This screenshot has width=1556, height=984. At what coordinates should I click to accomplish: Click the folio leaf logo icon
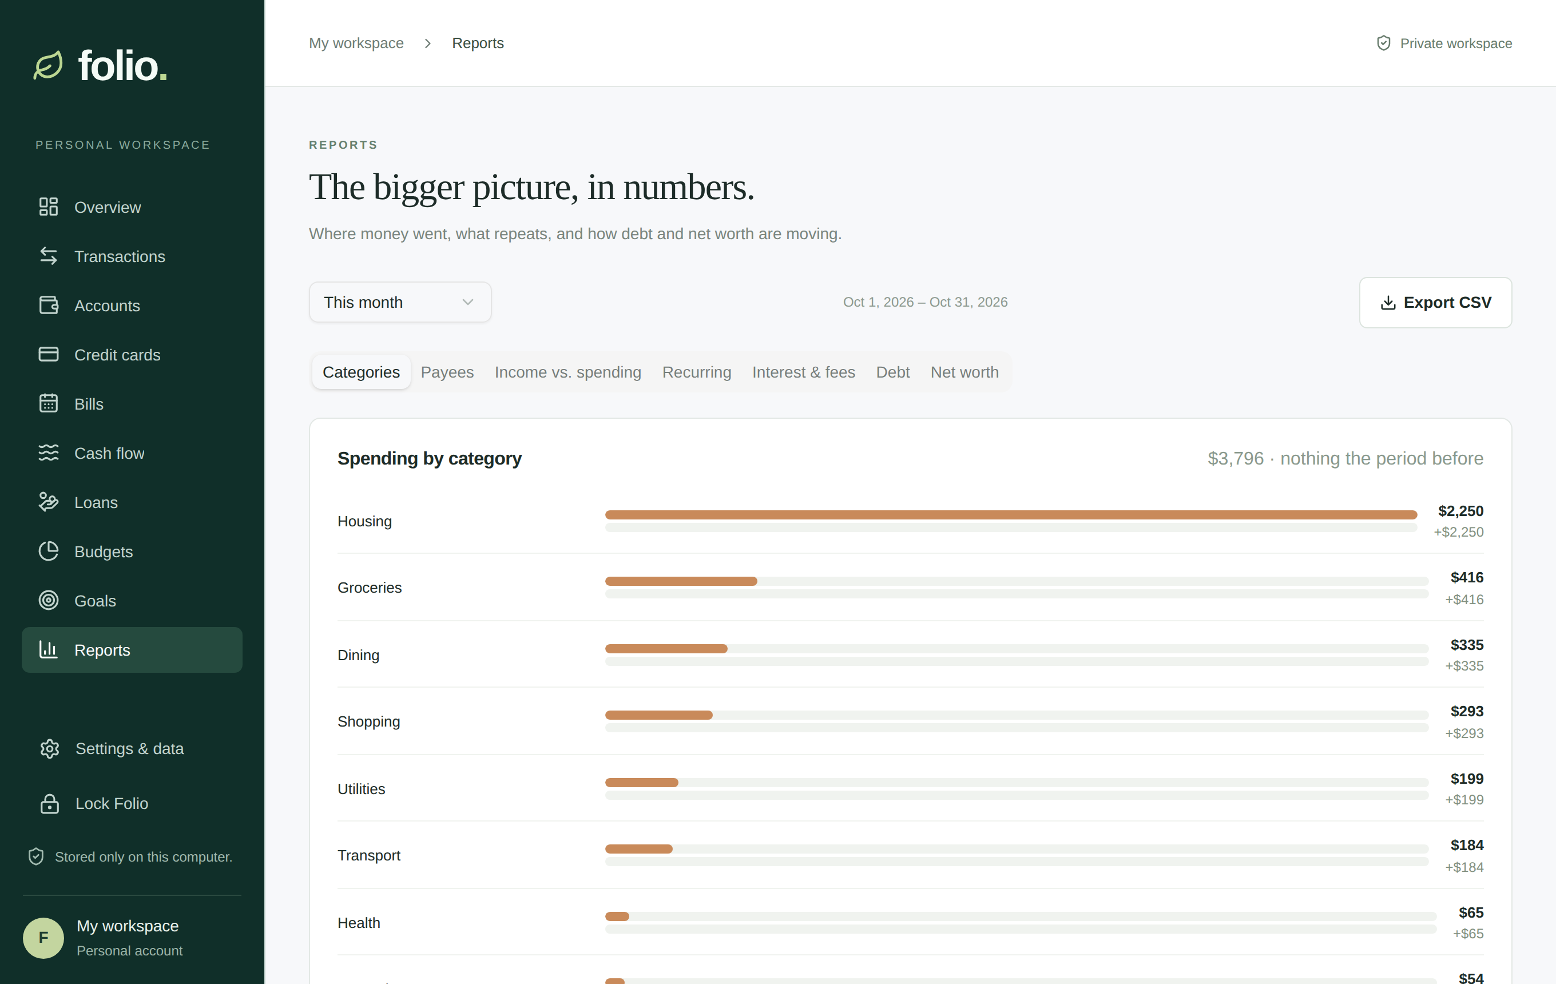(49, 65)
